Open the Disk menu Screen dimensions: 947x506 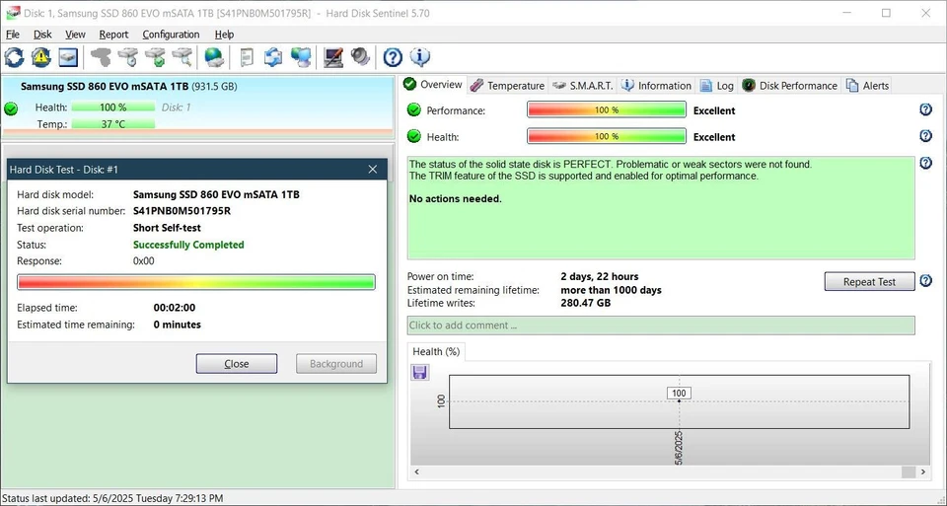(42, 35)
